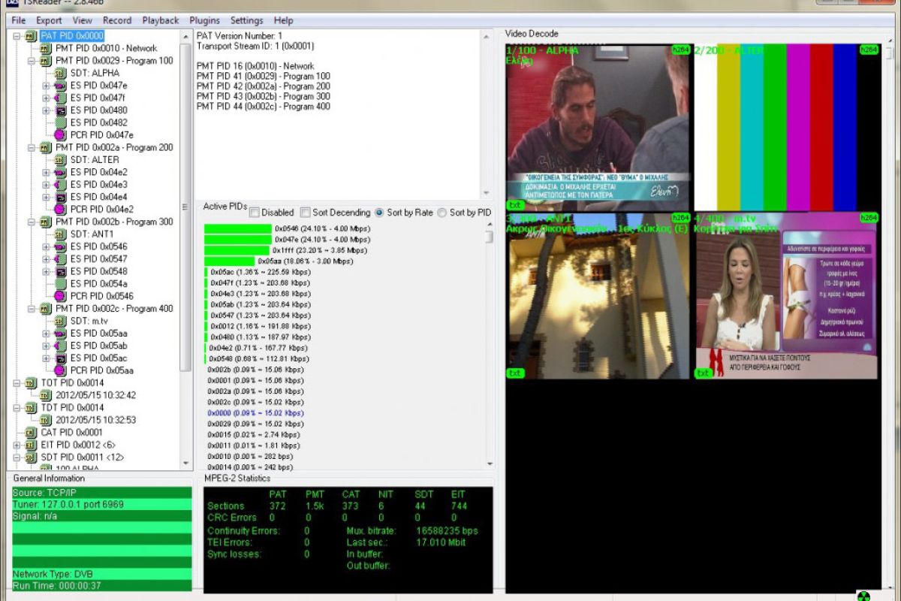
Task: Click the highlighted 0x0000 PID entry
Action: click(x=255, y=413)
